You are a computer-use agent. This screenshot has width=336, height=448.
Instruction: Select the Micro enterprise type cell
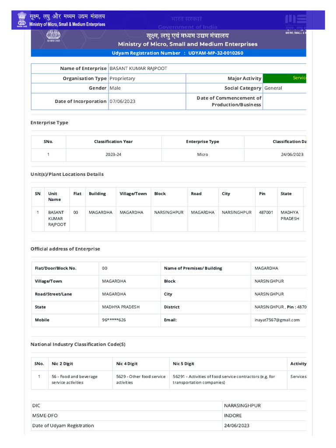pyautogui.click(x=203, y=154)
